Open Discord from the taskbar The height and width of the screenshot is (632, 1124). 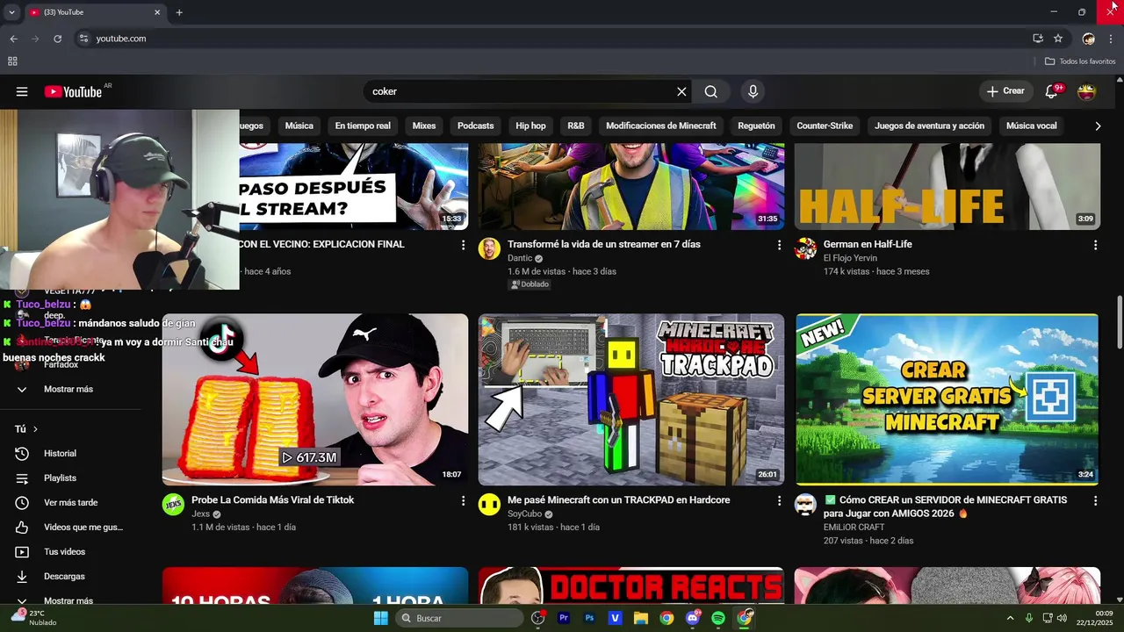pos(693,618)
